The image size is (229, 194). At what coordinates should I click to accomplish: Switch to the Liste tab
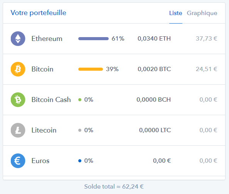click(x=176, y=13)
